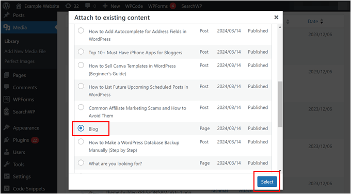Click the WPForms icon in sidebar
This screenshot has height=194, width=351.
click(7, 100)
